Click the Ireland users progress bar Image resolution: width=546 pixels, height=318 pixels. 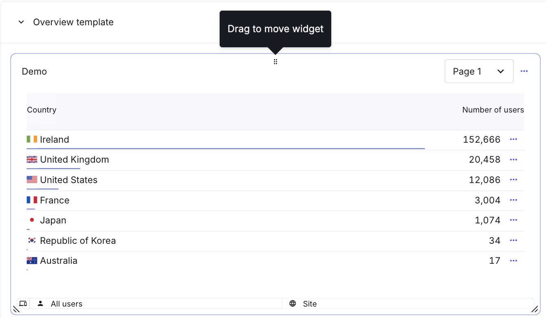point(226,149)
